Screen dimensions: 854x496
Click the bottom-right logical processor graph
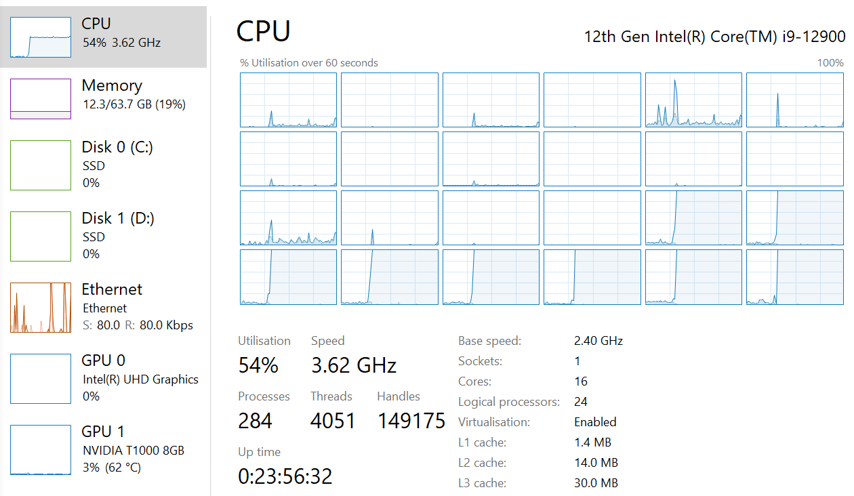[x=795, y=277]
